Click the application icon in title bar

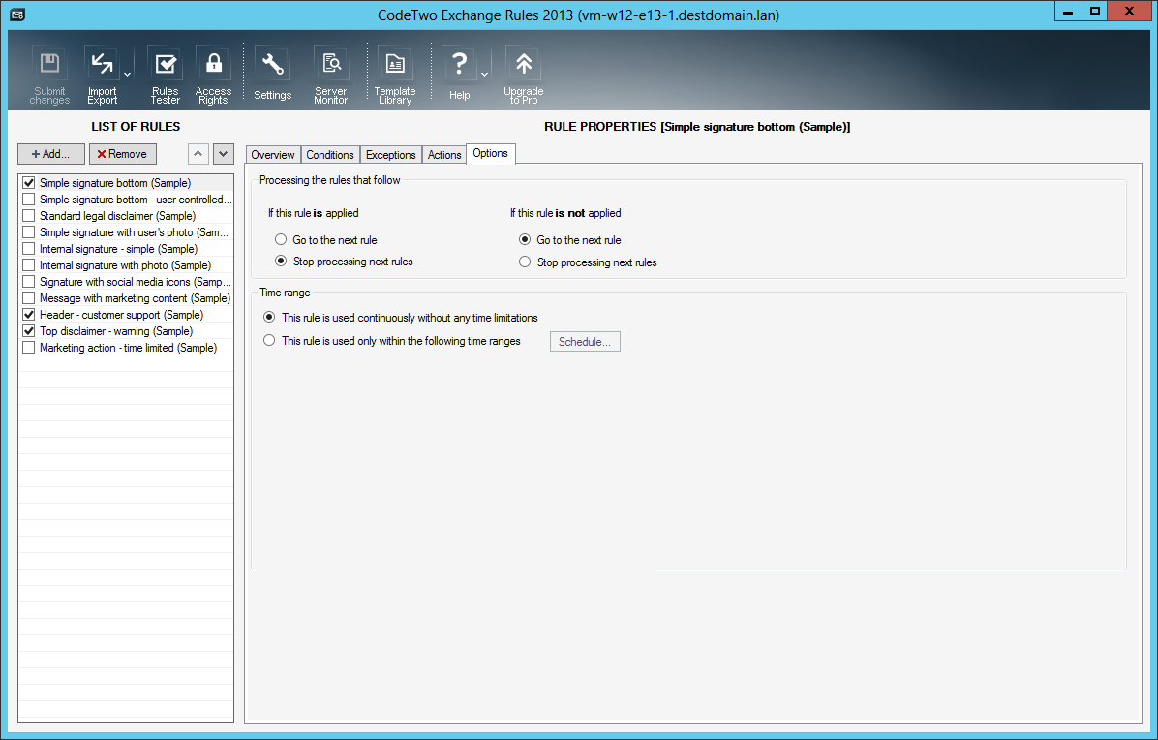[x=17, y=14]
